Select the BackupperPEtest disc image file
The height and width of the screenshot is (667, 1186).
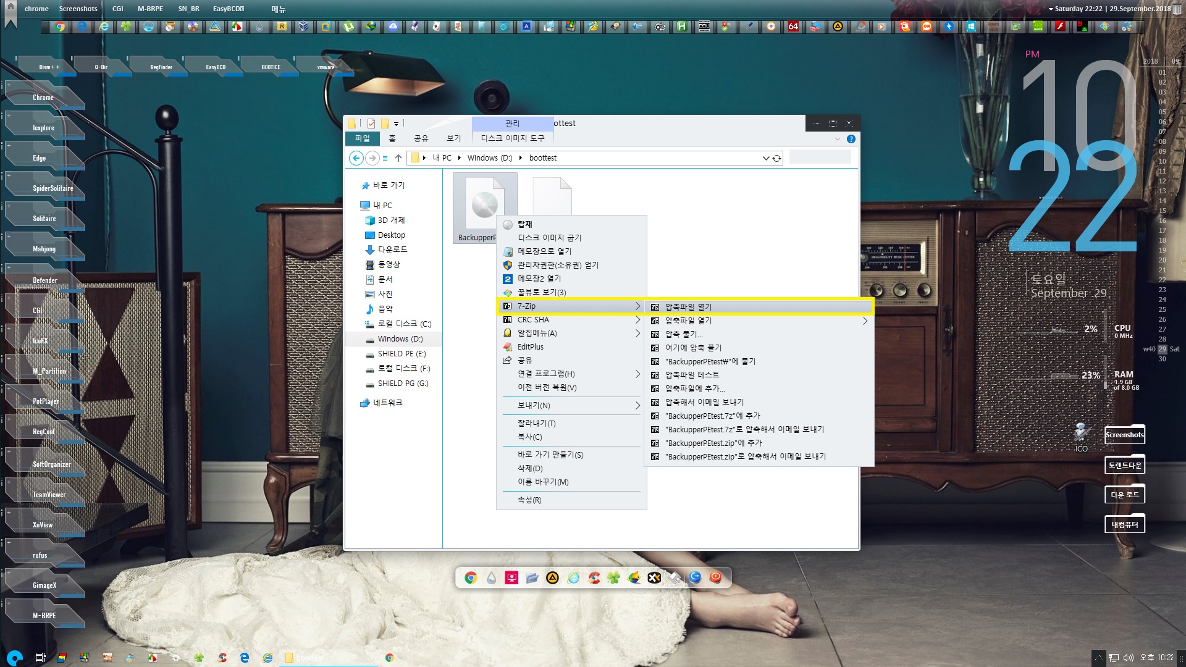point(485,209)
